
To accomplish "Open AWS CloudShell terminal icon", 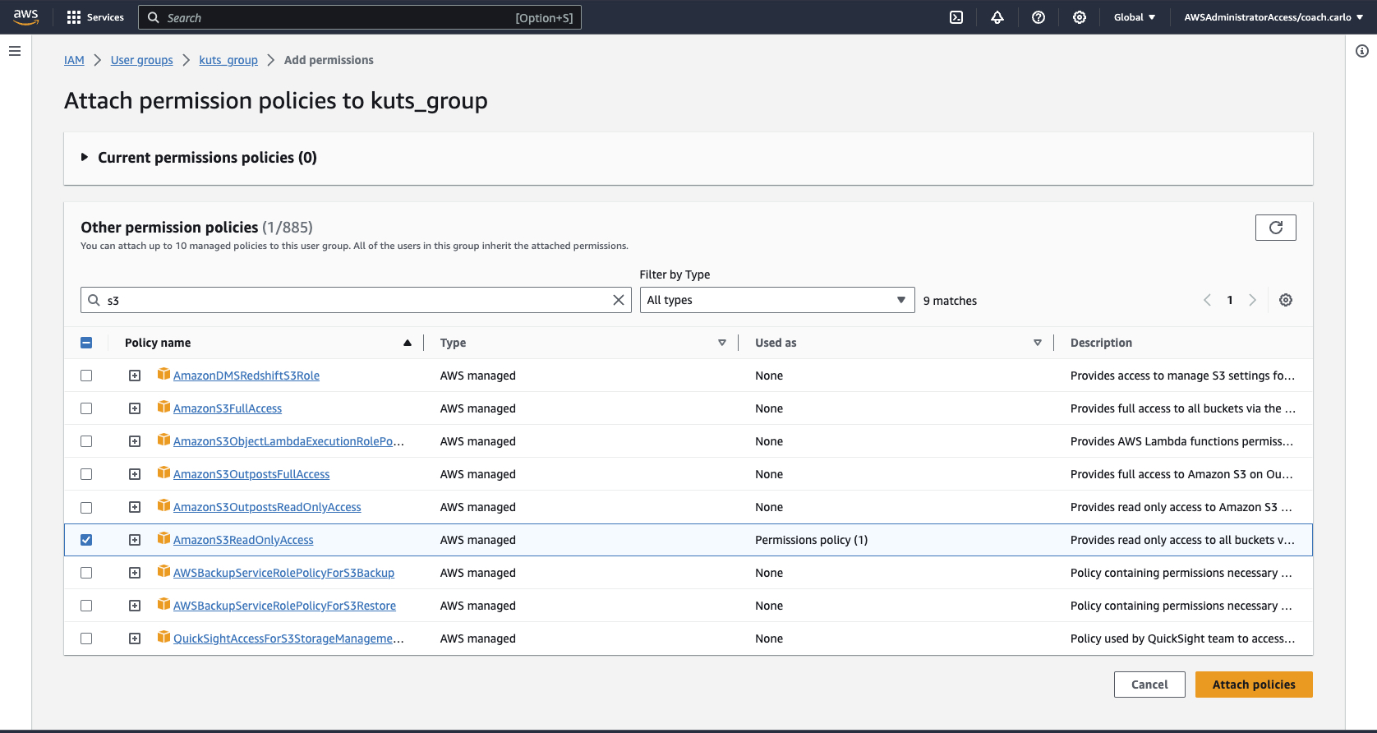I will click(x=956, y=17).
